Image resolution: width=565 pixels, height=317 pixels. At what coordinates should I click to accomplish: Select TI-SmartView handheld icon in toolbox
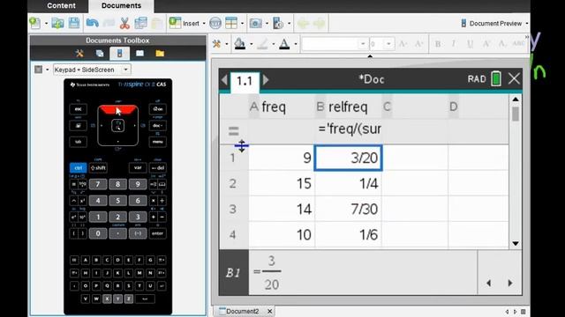120,54
